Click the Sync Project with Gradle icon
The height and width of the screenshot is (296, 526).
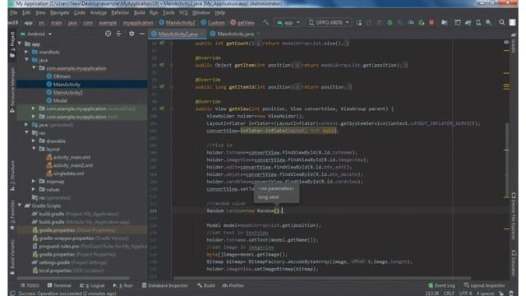point(468,22)
